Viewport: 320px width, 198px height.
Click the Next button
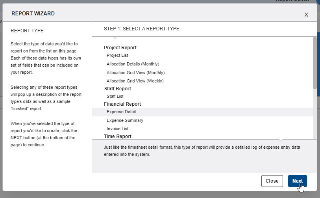[x=297, y=181]
